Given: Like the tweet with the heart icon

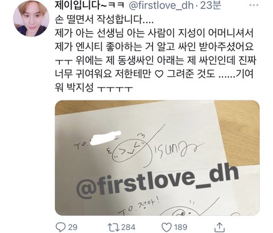Looking at the screenshot, I should click(x=167, y=227).
